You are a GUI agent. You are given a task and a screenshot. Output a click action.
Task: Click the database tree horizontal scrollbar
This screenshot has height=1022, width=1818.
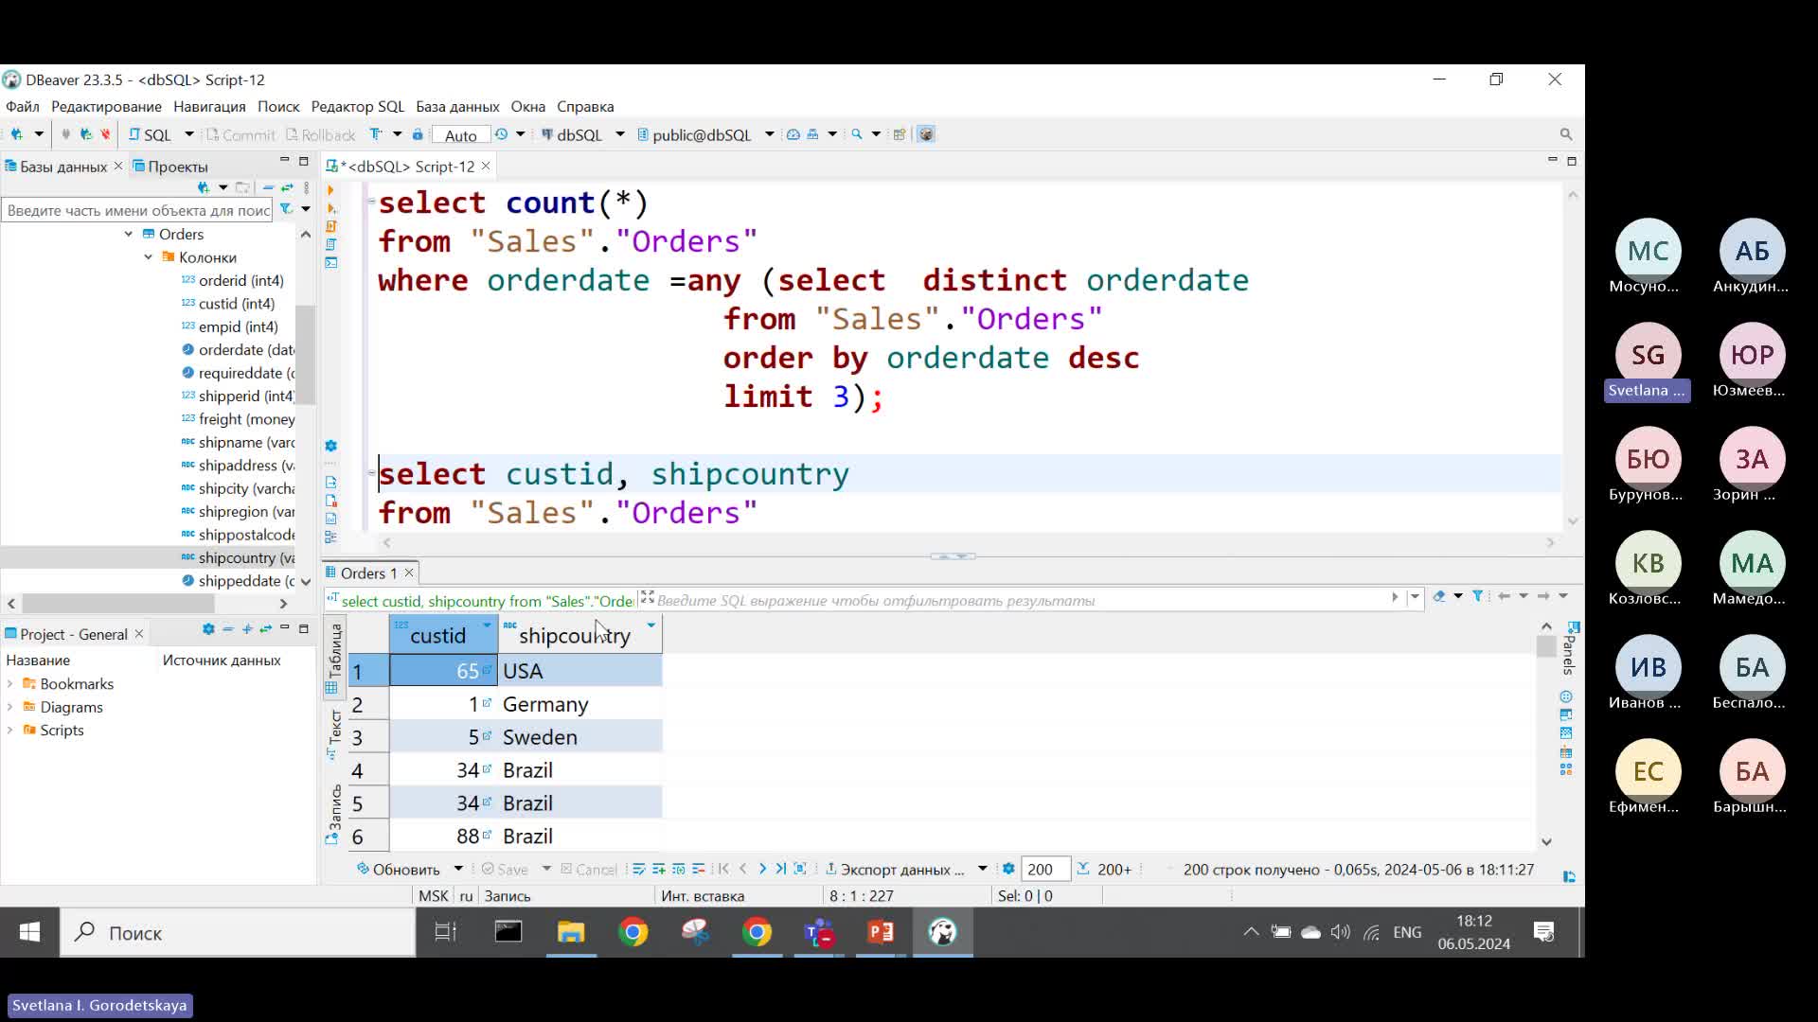tap(118, 603)
